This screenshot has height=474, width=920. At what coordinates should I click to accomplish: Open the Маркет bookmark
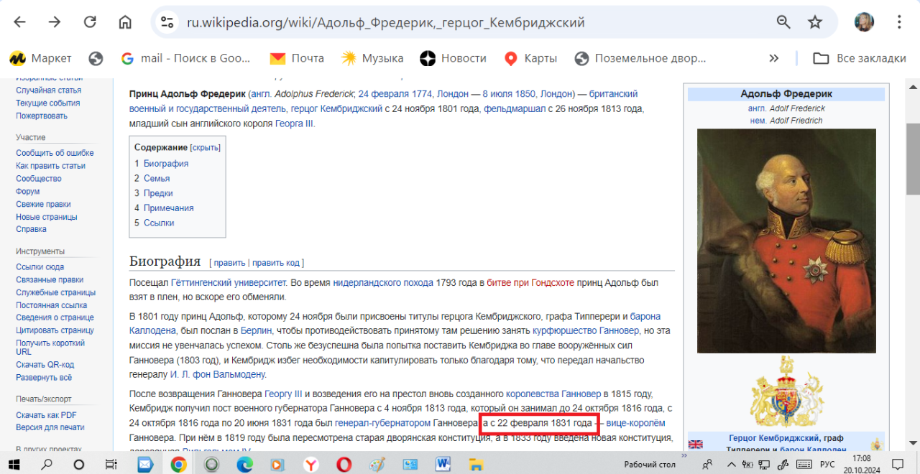pos(41,58)
